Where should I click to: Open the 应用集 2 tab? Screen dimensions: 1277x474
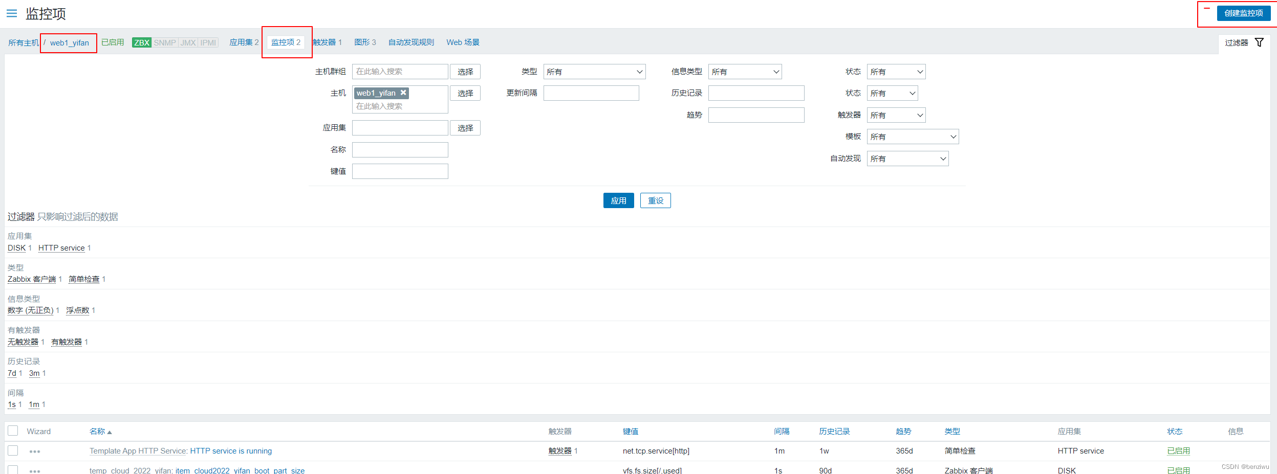[x=244, y=42]
